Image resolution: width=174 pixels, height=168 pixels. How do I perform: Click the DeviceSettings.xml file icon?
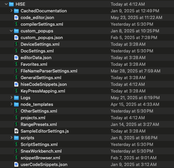coord(16,44)
